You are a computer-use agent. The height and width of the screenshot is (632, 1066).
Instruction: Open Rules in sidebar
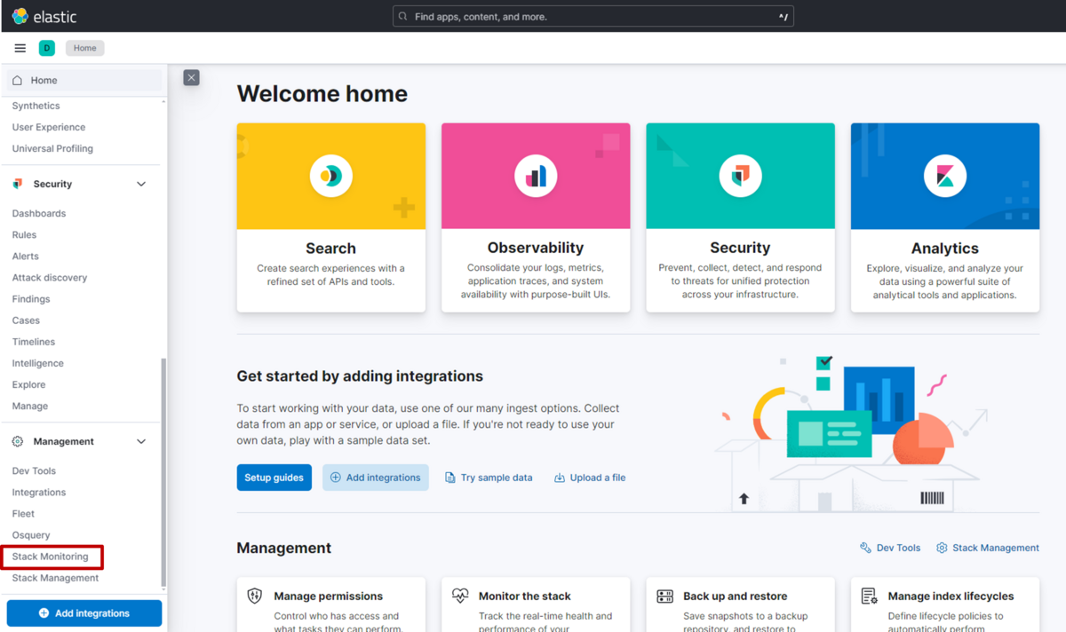(24, 234)
